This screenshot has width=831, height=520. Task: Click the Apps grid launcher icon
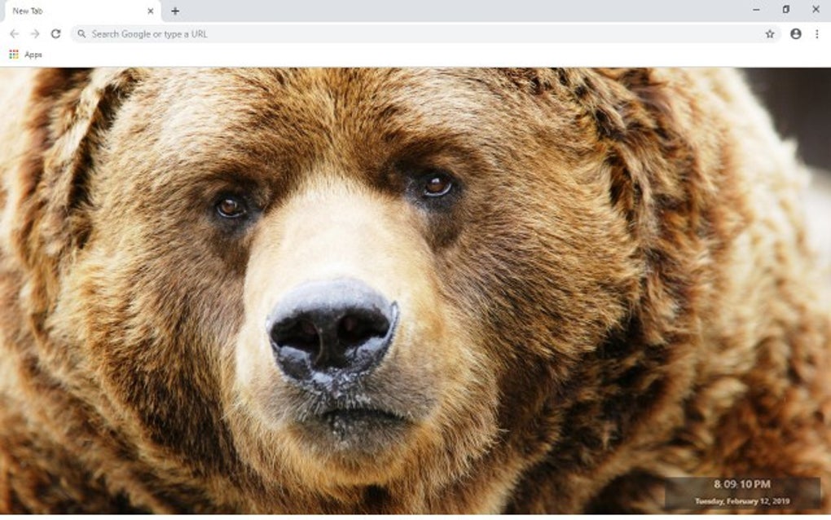[12, 55]
